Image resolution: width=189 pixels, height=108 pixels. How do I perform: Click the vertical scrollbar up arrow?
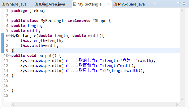click(182, 11)
